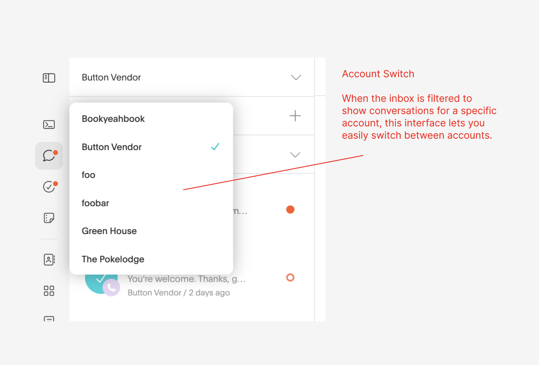Open the contacts address book icon
539x365 pixels.
pos(49,260)
